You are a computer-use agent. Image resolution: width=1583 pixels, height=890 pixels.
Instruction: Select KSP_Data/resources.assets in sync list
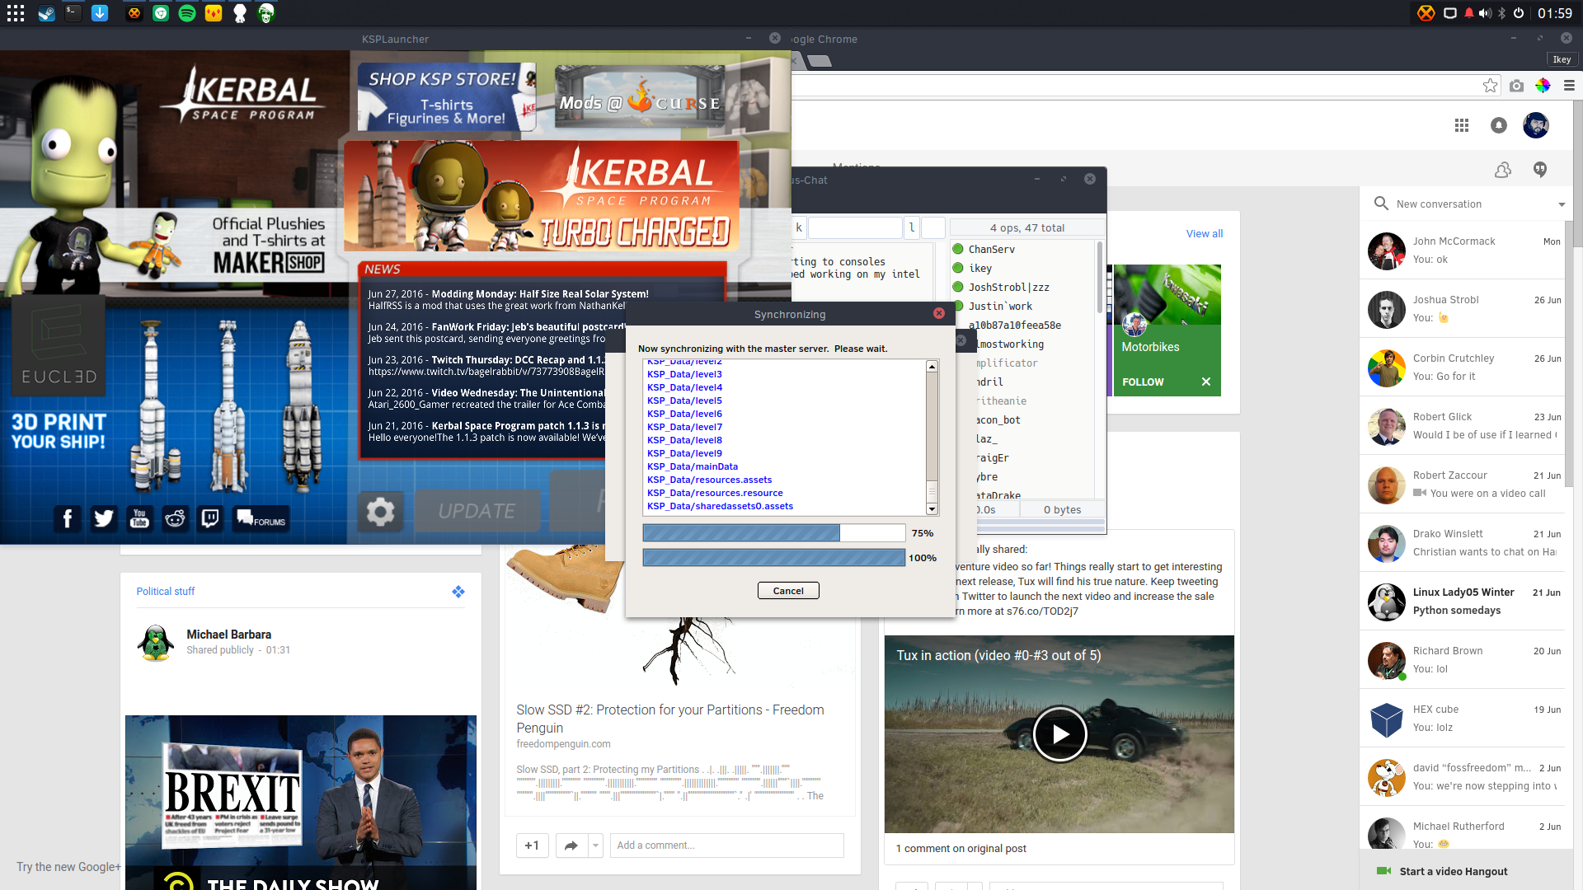710,480
